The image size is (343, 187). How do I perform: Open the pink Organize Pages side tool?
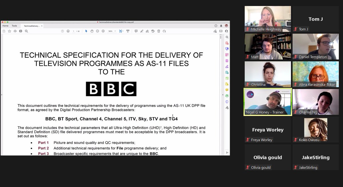[x=227, y=55]
